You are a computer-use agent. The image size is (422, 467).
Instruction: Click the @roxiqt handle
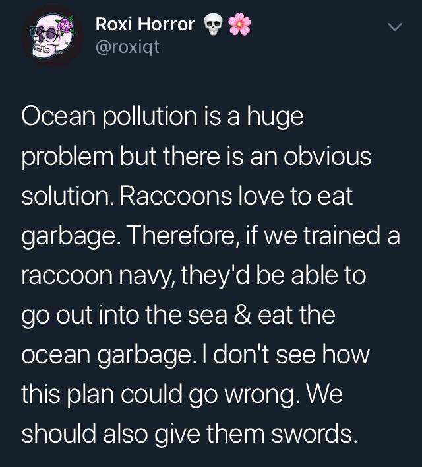click(x=127, y=48)
